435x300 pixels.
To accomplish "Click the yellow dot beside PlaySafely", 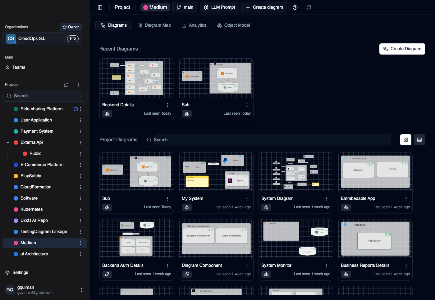I will click(x=16, y=176).
